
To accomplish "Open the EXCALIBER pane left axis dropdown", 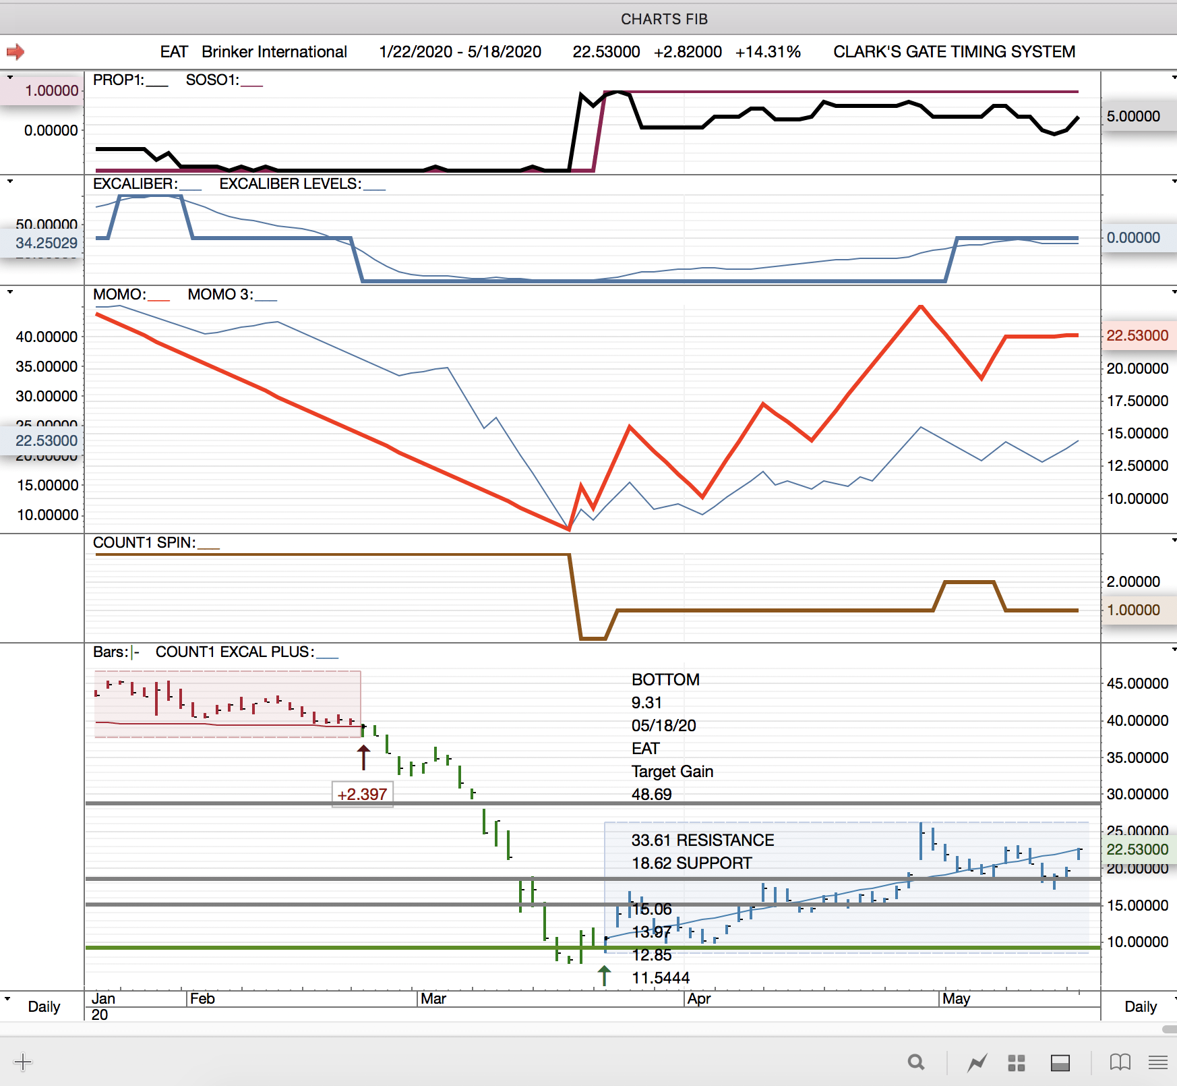I will 9,181.
